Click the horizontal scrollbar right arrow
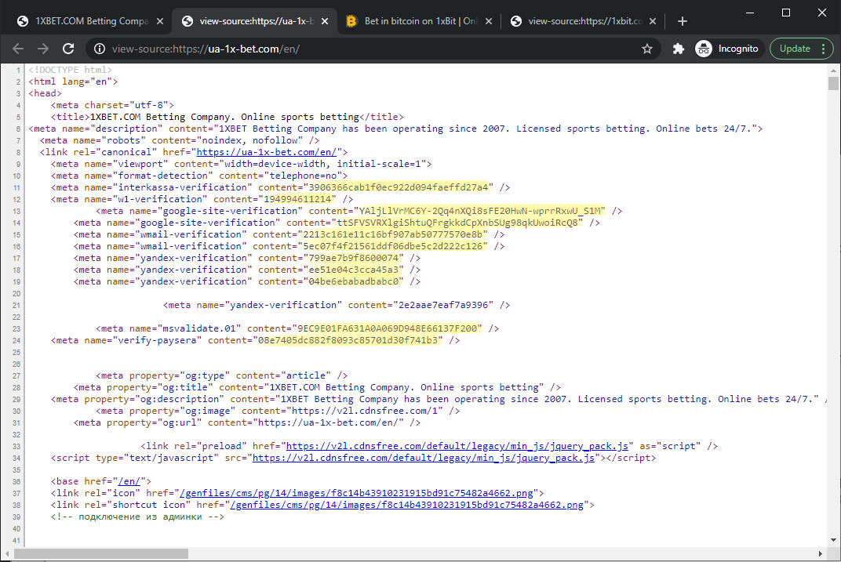841x562 pixels. [x=820, y=553]
